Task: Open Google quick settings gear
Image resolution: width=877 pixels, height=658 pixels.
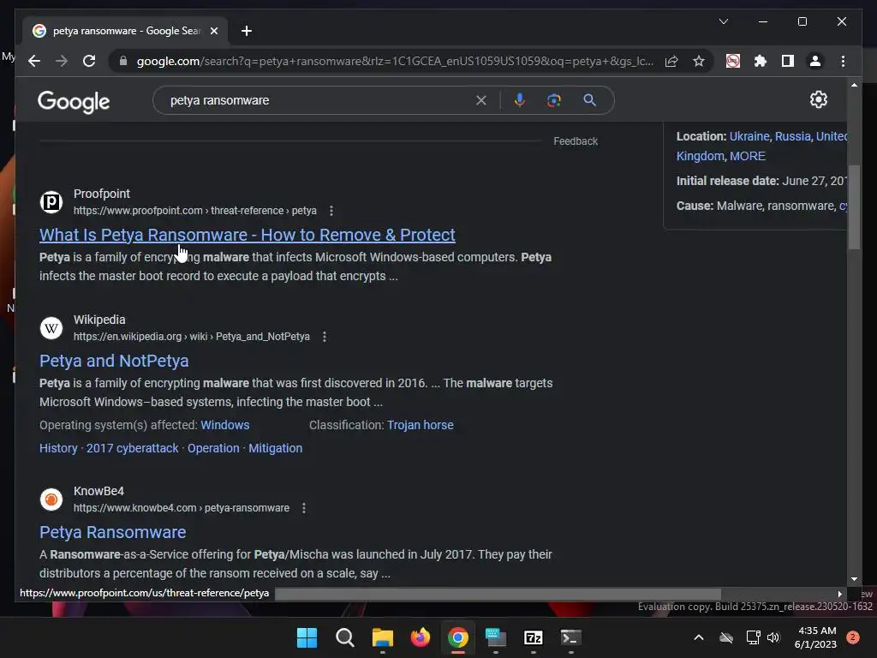Action: pyautogui.click(x=818, y=99)
